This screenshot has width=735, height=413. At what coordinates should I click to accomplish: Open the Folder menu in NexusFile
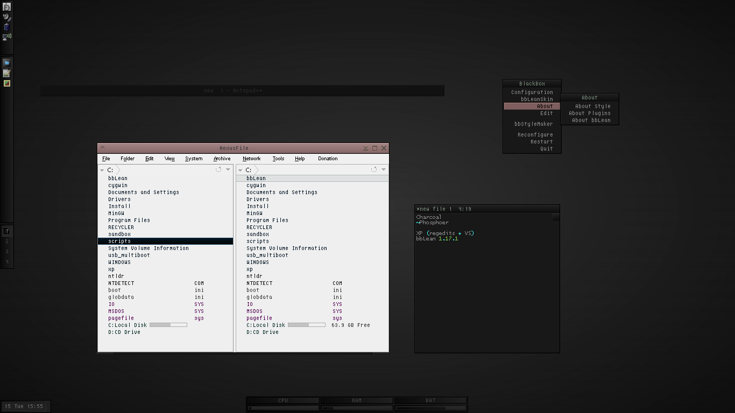tap(128, 159)
